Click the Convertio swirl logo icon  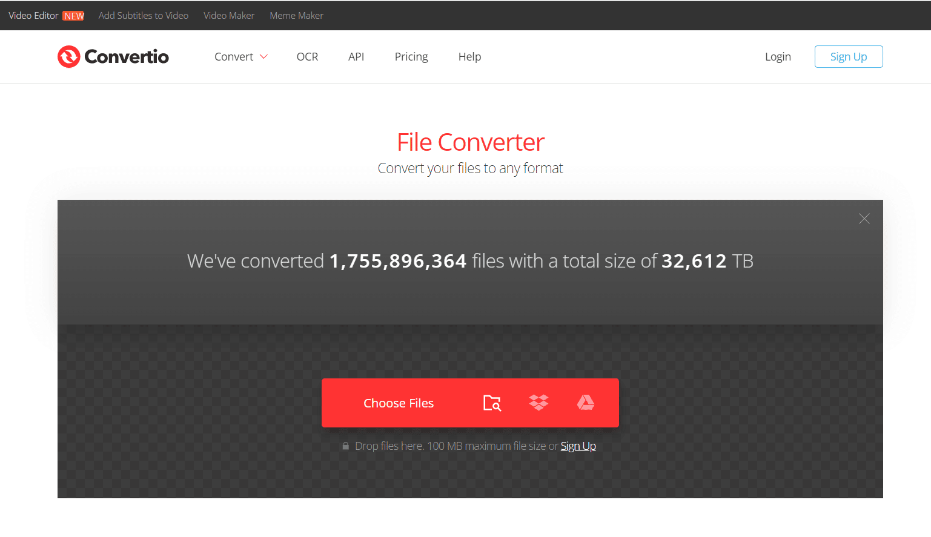68,57
